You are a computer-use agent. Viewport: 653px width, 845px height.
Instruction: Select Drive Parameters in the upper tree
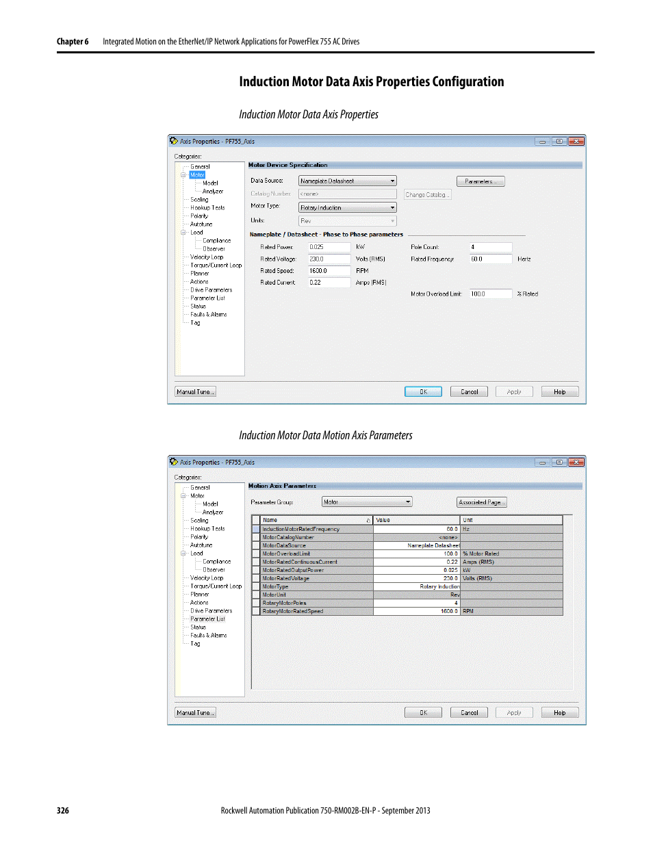(x=211, y=290)
